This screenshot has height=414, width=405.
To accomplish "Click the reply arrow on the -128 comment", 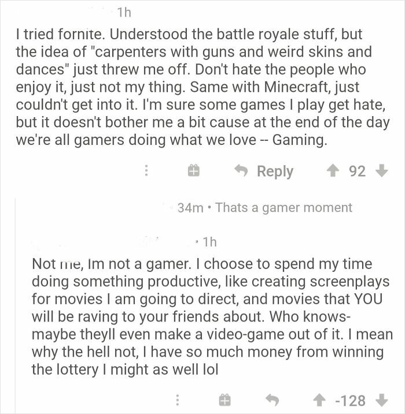I will (x=271, y=400).
